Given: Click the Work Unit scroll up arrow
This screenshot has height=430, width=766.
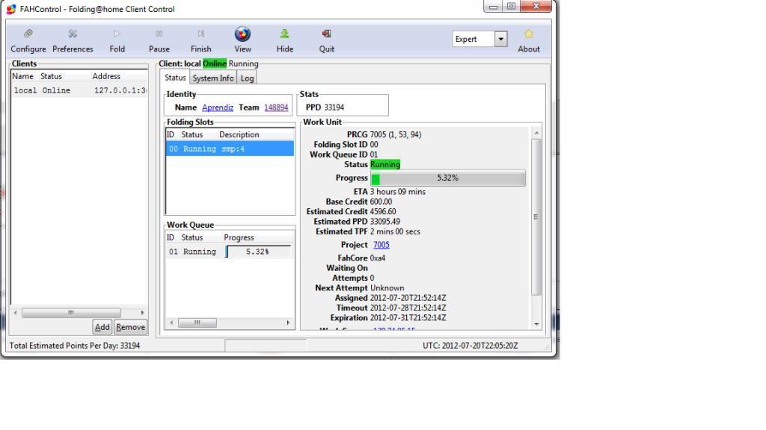Looking at the screenshot, I should [536, 133].
